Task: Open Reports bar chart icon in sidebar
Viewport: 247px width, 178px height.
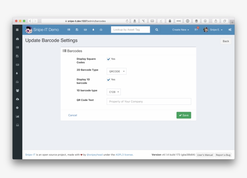Action: tap(17, 116)
